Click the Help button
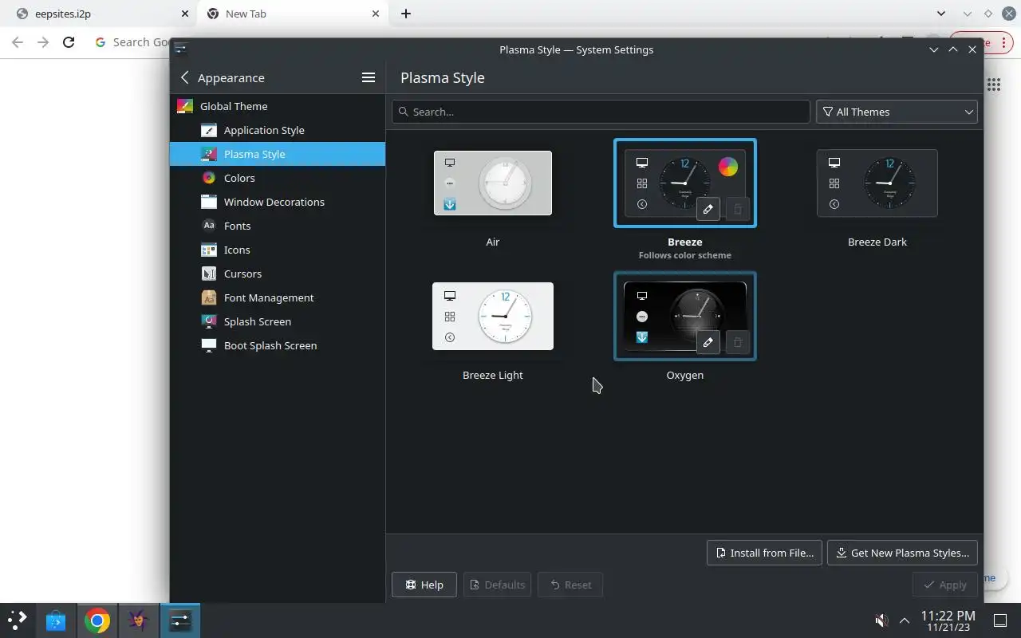Image resolution: width=1021 pixels, height=638 pixels. [424, 585]
